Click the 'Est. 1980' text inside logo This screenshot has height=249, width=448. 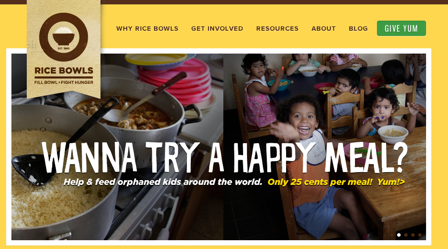64,48
